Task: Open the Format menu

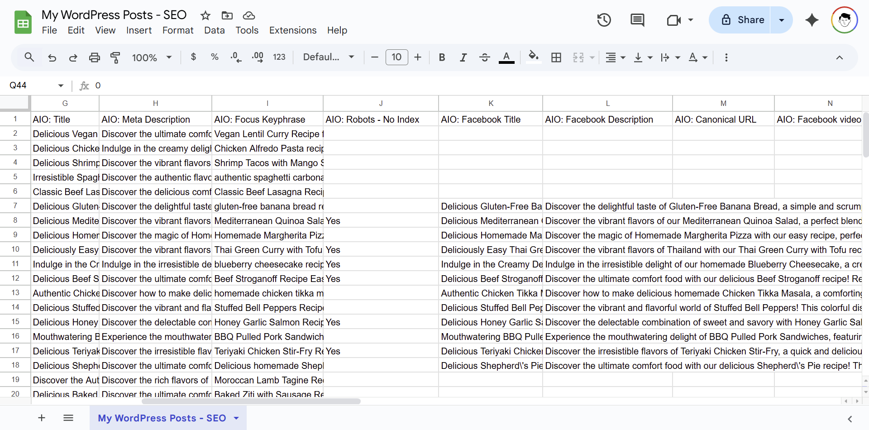Action: pyautogui.click(x=178, y=30)
